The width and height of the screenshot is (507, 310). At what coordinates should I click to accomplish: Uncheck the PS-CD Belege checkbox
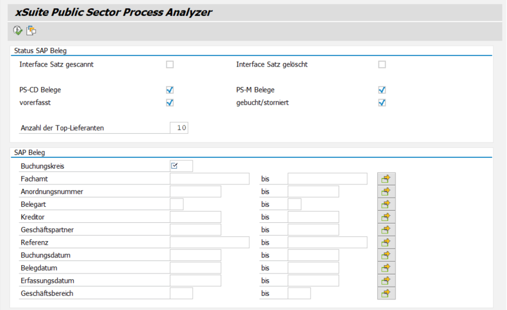coord(170,90)
